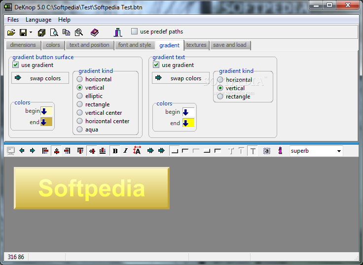Open the page preview magnifier icon

[54, 33]
